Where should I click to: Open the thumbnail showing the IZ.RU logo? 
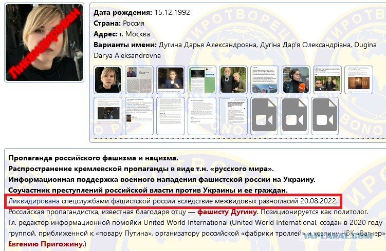coord(358,80)
